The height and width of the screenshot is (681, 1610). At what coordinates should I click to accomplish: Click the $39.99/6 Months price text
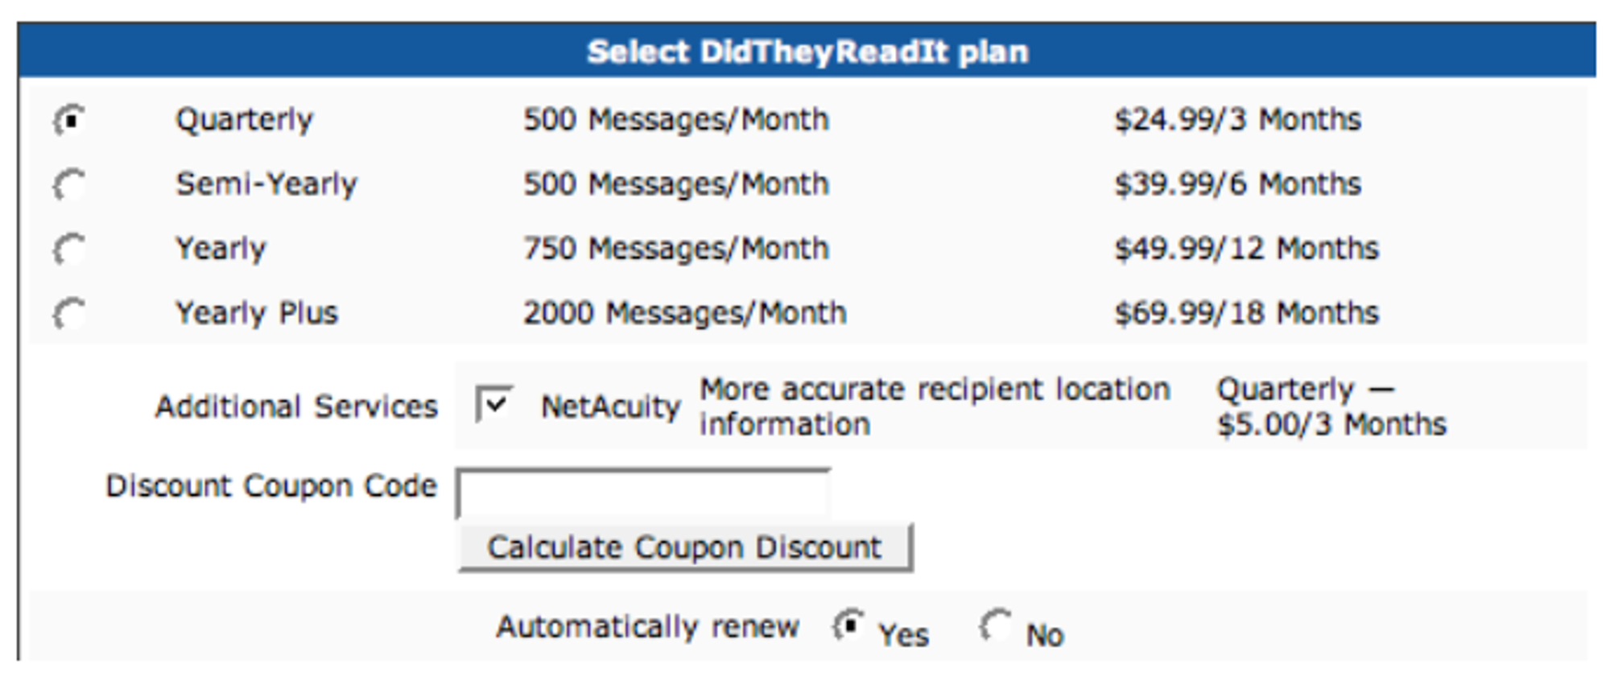(x=1237, y=184)
